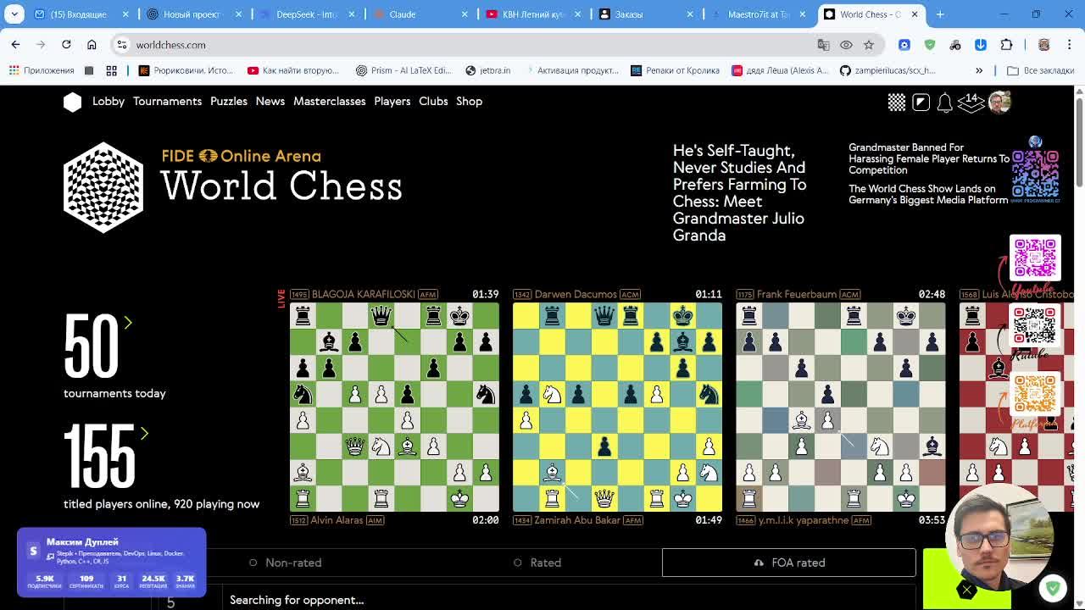Expand the hidden bookmarks overflow chevron

(x=979, y=70)
